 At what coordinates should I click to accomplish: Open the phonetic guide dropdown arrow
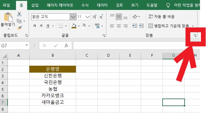pyautogui.click(x=102, y=26)
